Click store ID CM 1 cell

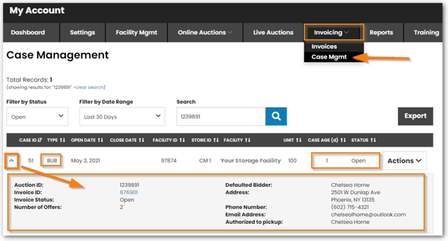pos(205,161)
